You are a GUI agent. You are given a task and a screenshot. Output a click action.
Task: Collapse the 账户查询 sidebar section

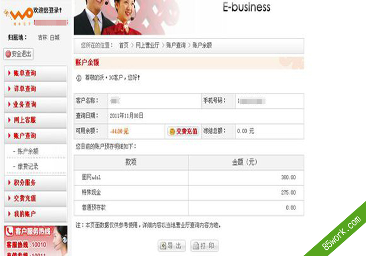click(x=35, y=136)
